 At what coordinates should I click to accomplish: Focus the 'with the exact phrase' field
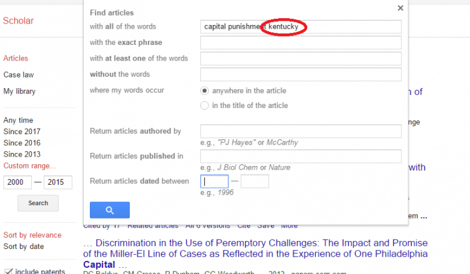[x=301, y=42]
